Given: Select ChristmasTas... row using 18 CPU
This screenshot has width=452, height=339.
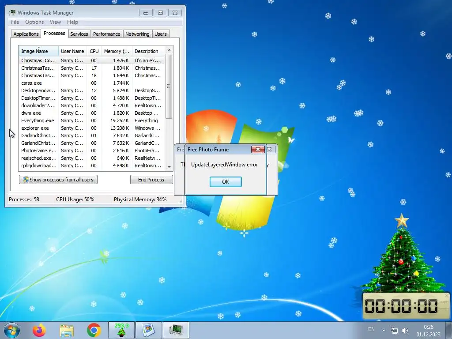Looking at the screenshot, I should [92, 75].
